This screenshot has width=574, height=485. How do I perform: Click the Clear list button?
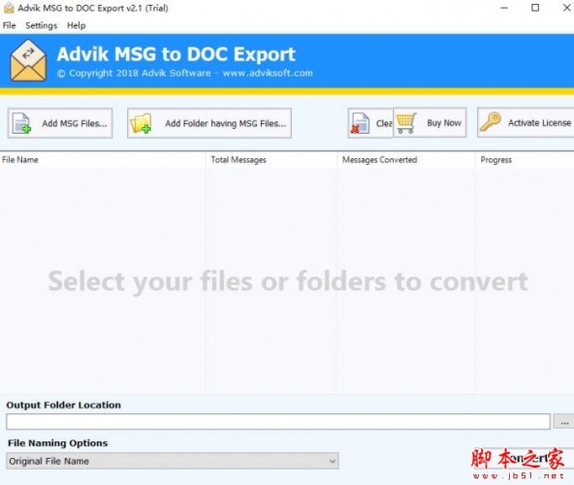[x=370, y=123]
